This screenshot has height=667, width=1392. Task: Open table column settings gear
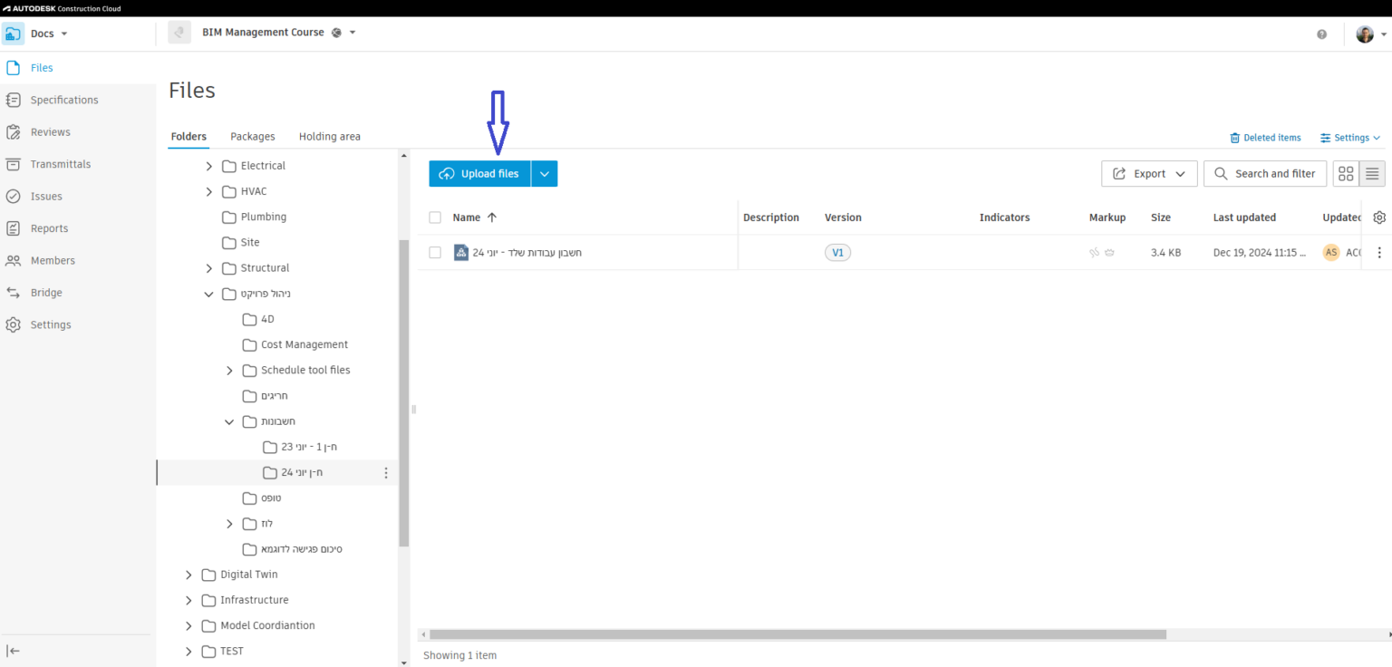tap(1379, 217)
